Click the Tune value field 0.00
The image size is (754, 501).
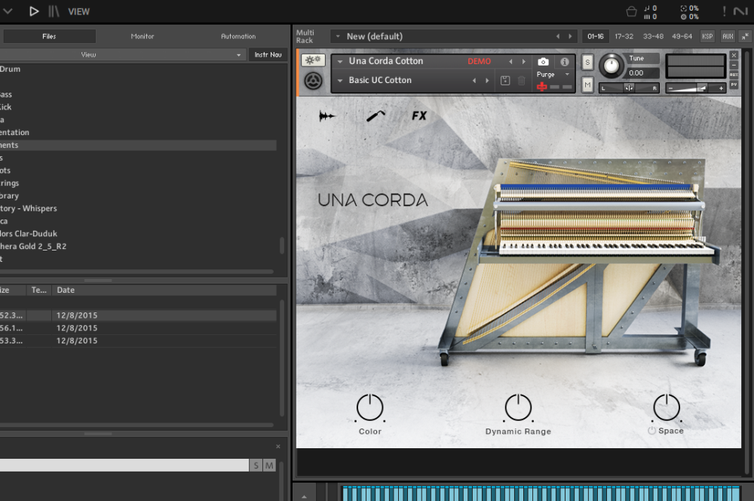click(642, 72)
